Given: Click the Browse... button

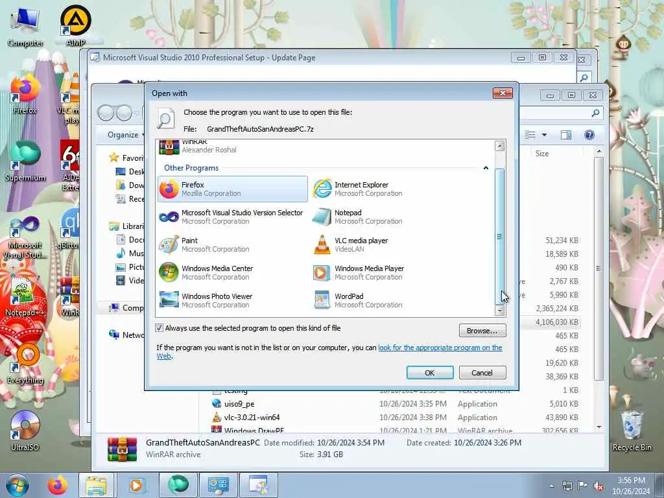Looking at the screenshot, I should pos(482,331).
